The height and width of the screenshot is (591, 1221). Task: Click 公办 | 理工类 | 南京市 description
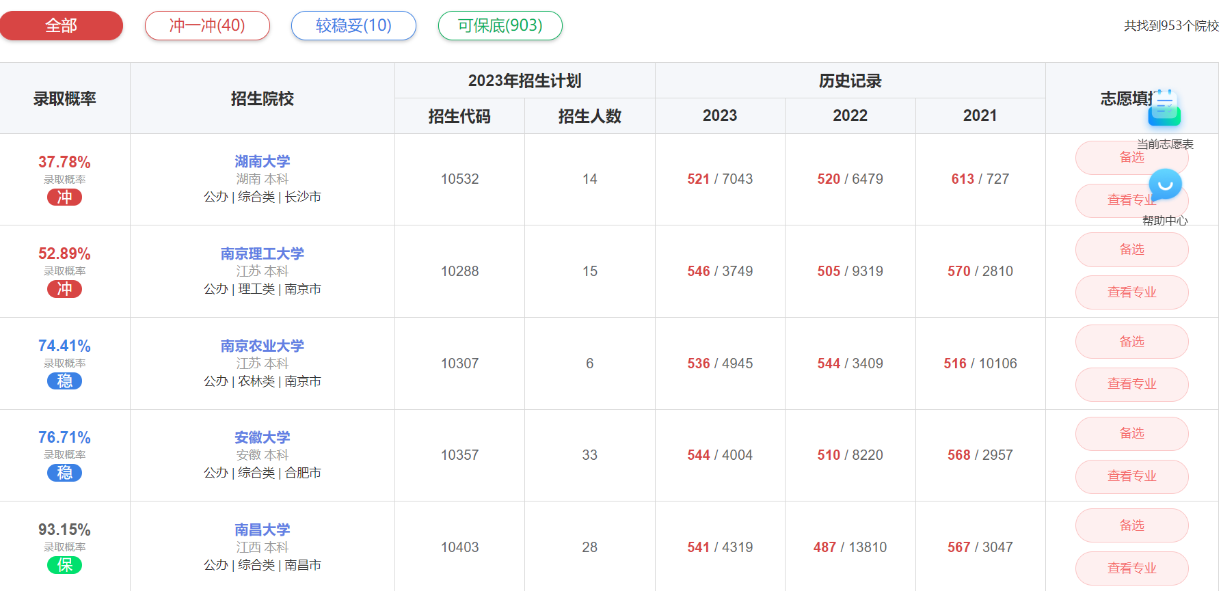(x=263, y=289)
